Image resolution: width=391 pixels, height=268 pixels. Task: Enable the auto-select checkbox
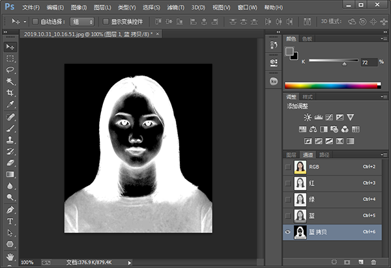click(x=35, y=21)
